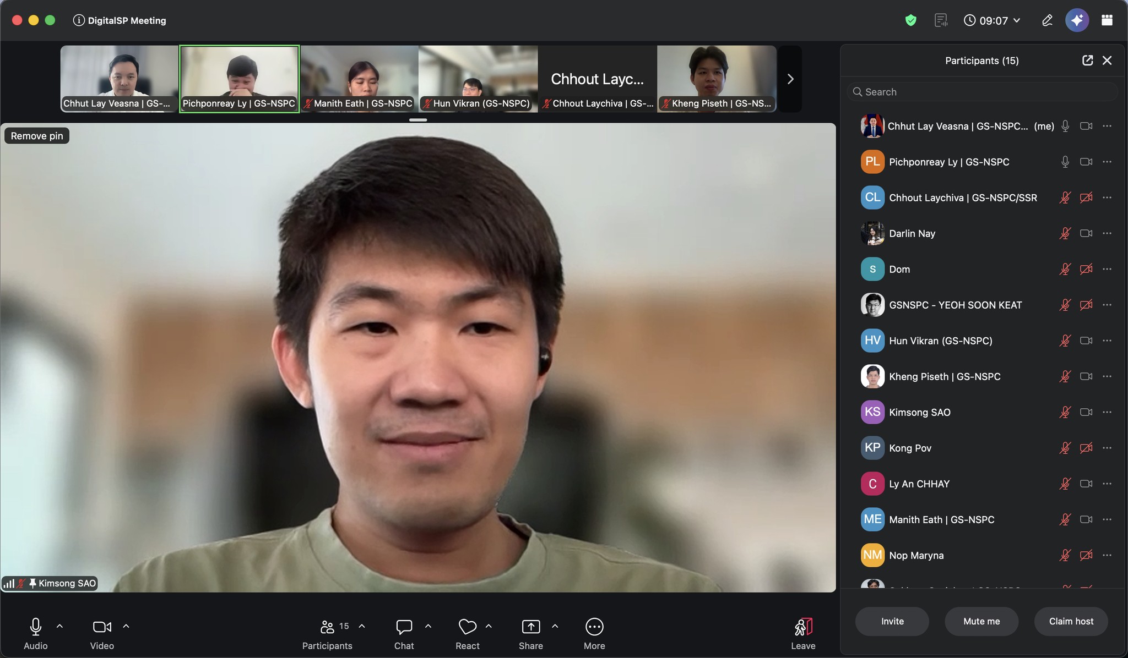The image size is (1128, 658).
Task: Click the Mute me button
Action: click(981, 621)
